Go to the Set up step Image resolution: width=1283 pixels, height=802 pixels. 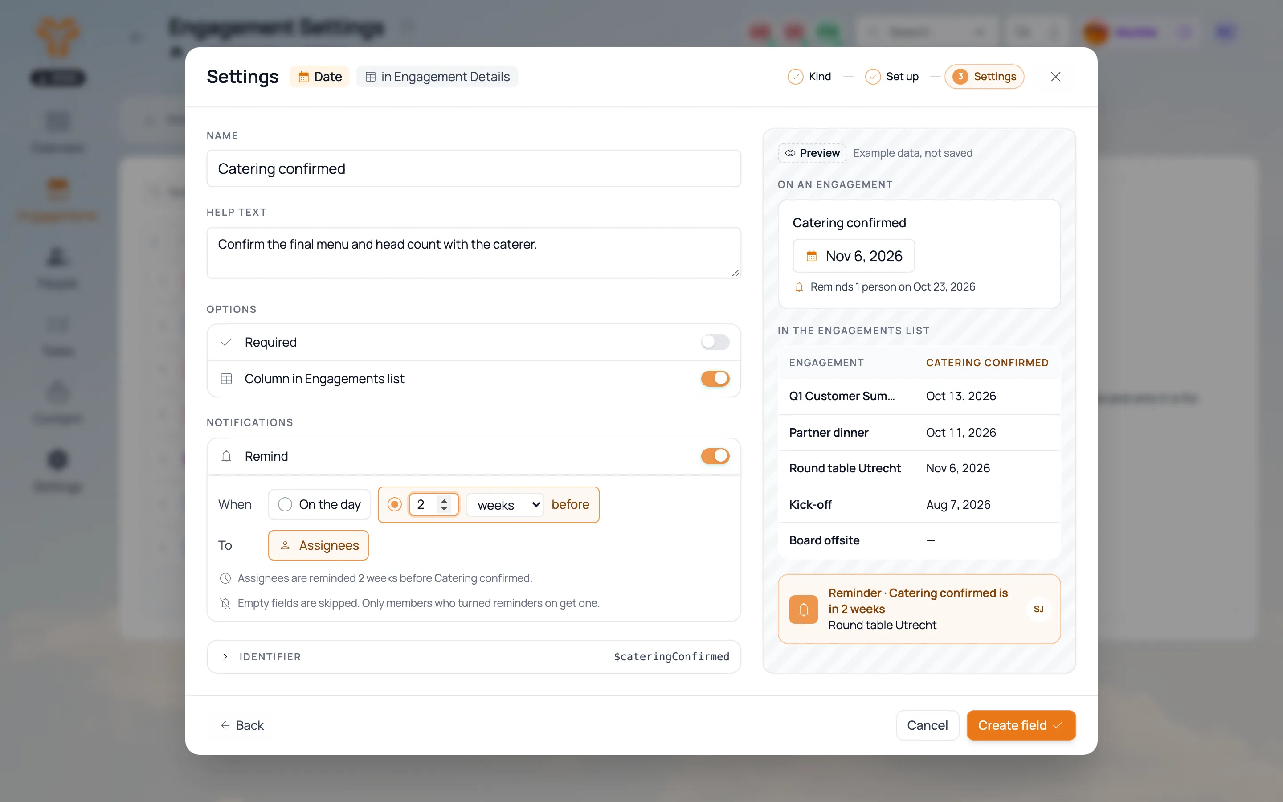[892, 77]
